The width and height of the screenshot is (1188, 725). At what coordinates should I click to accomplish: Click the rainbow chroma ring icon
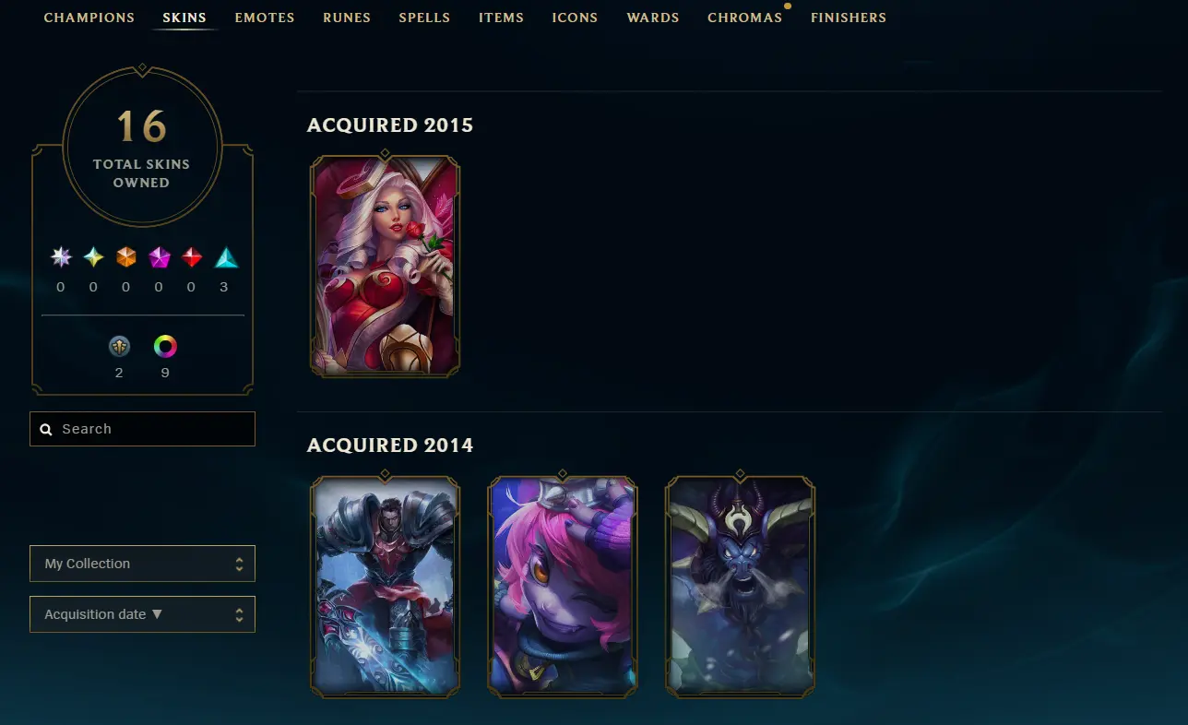[x=165, y=346]
